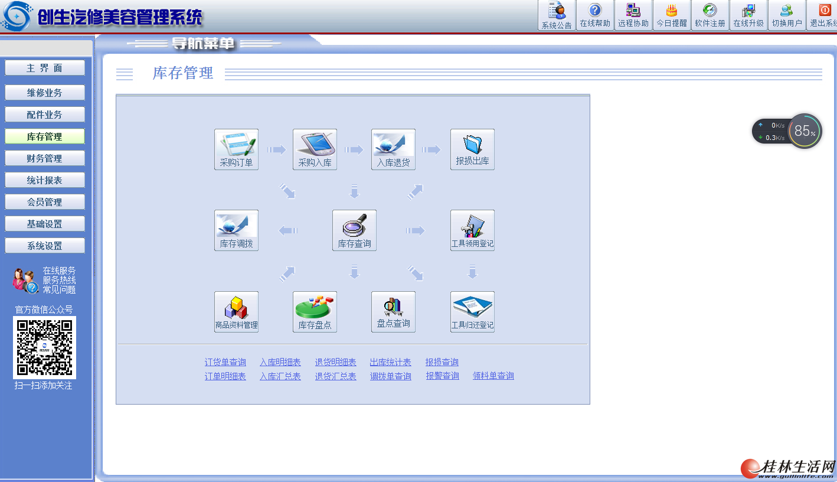Go to 财务管理 in the sidebar
This screenshot has width=837, height=482.
(x=45, y=158)
